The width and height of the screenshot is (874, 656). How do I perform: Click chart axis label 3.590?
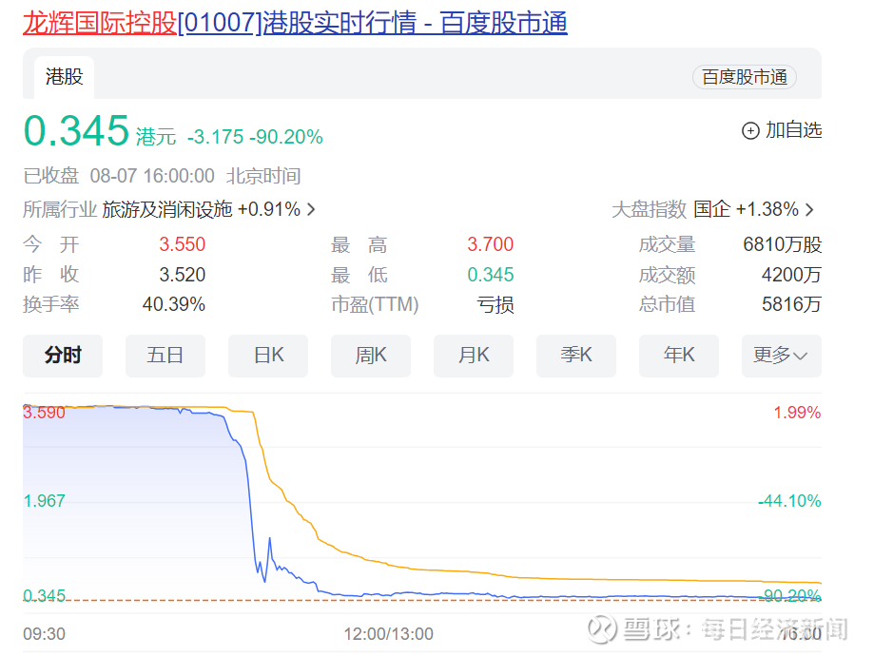coord(44,413)
